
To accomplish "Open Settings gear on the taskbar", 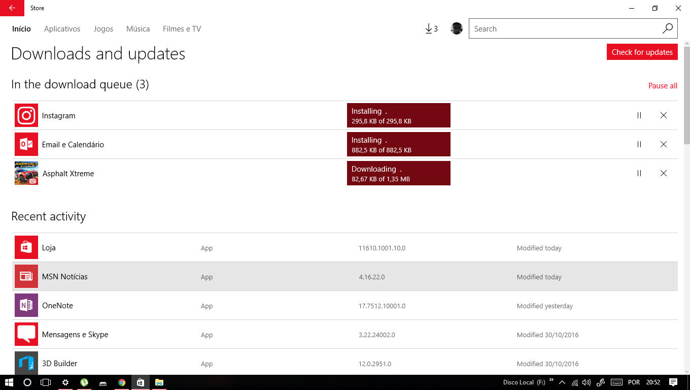I will coord(65,382).
